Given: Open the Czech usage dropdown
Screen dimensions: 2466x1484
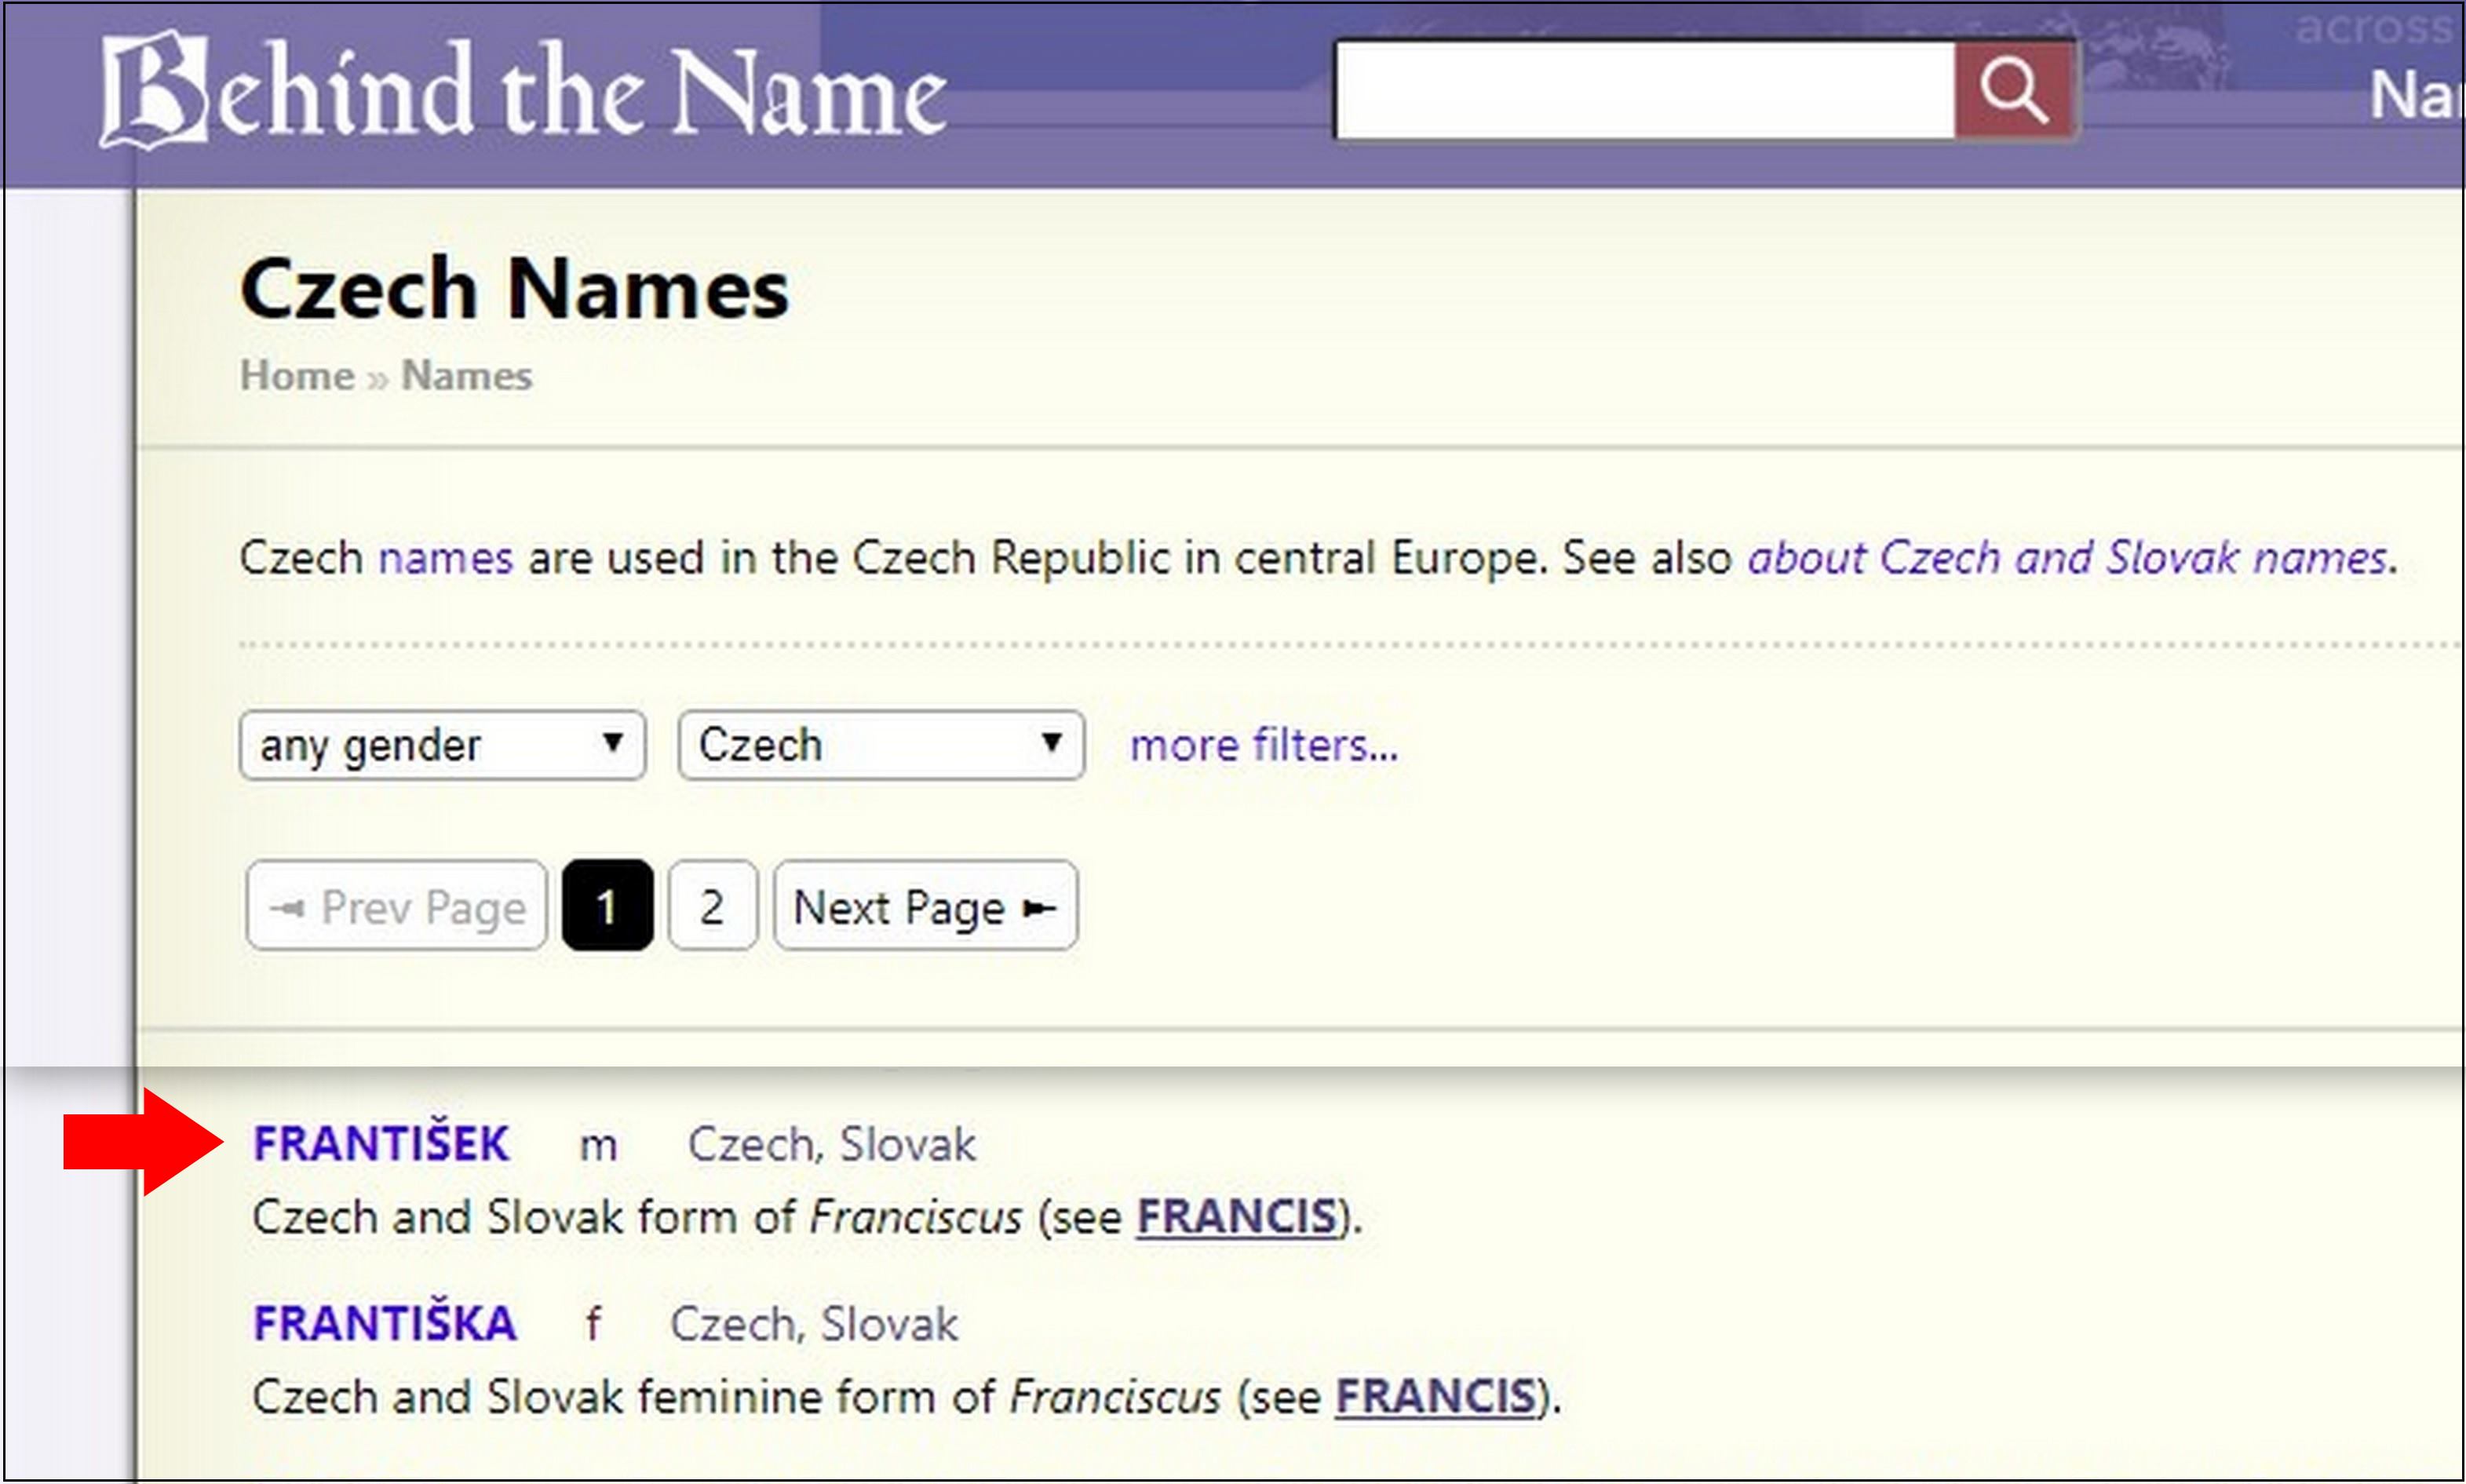Looking at the screenshot, I should tap(880, 744).
